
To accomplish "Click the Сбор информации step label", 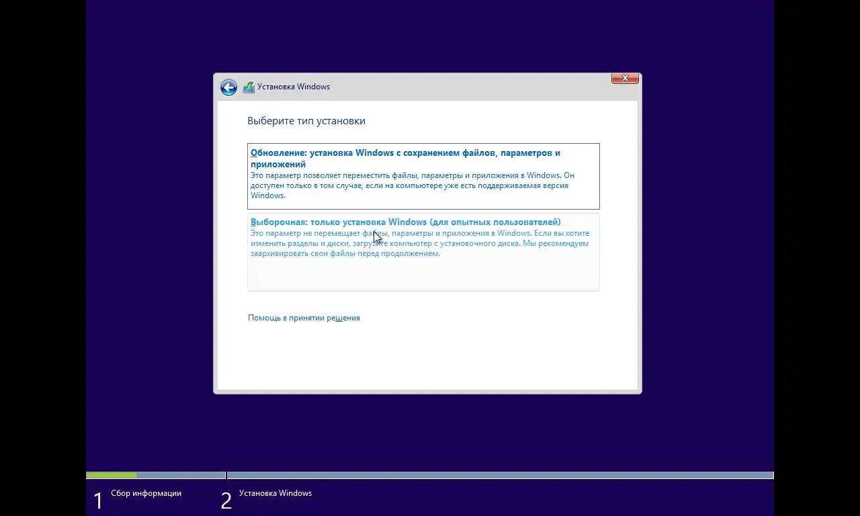I will click(x=146, y=493).
